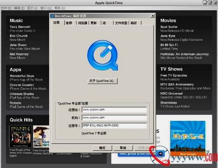Screen dimensions: 218x168
Task: Switch to the 更新 (Update) tab
Action: (93, 23)
